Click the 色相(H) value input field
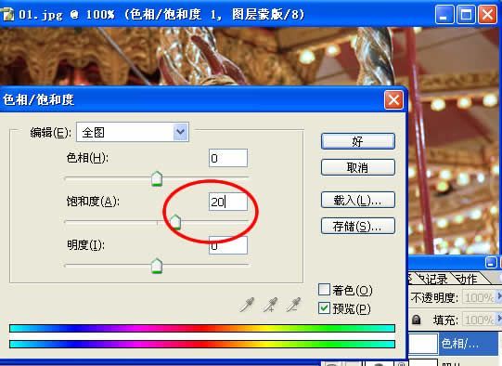 (228, 158)
